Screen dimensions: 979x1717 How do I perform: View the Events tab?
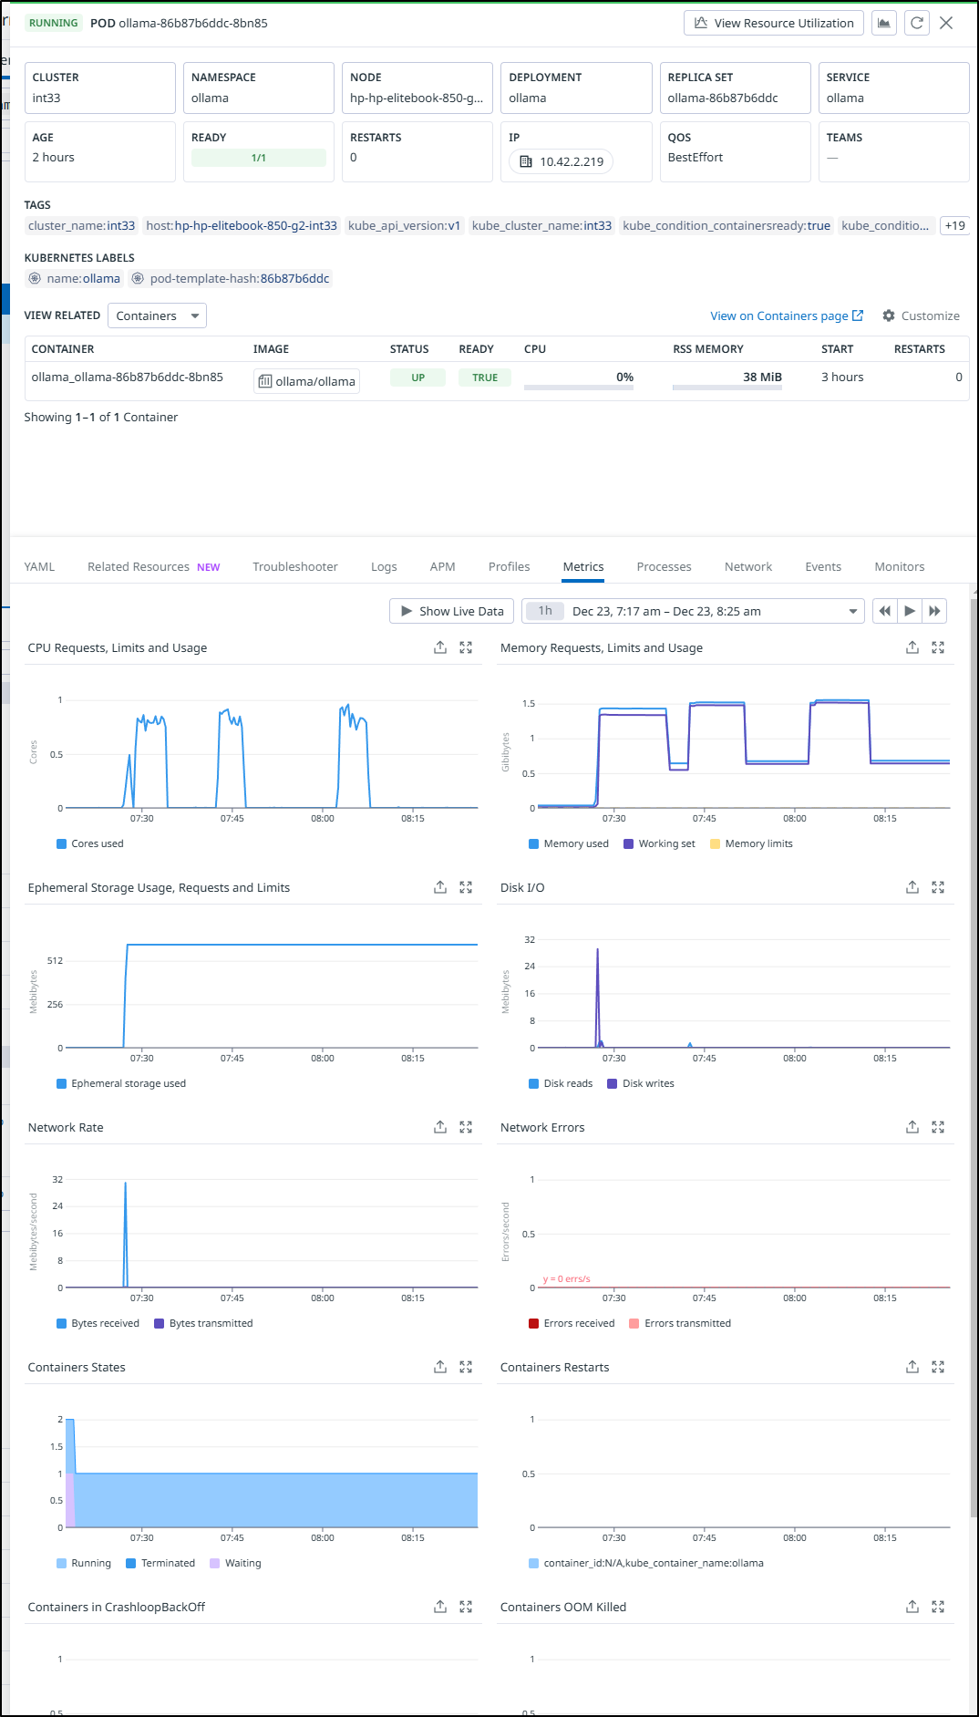point(823,566)
